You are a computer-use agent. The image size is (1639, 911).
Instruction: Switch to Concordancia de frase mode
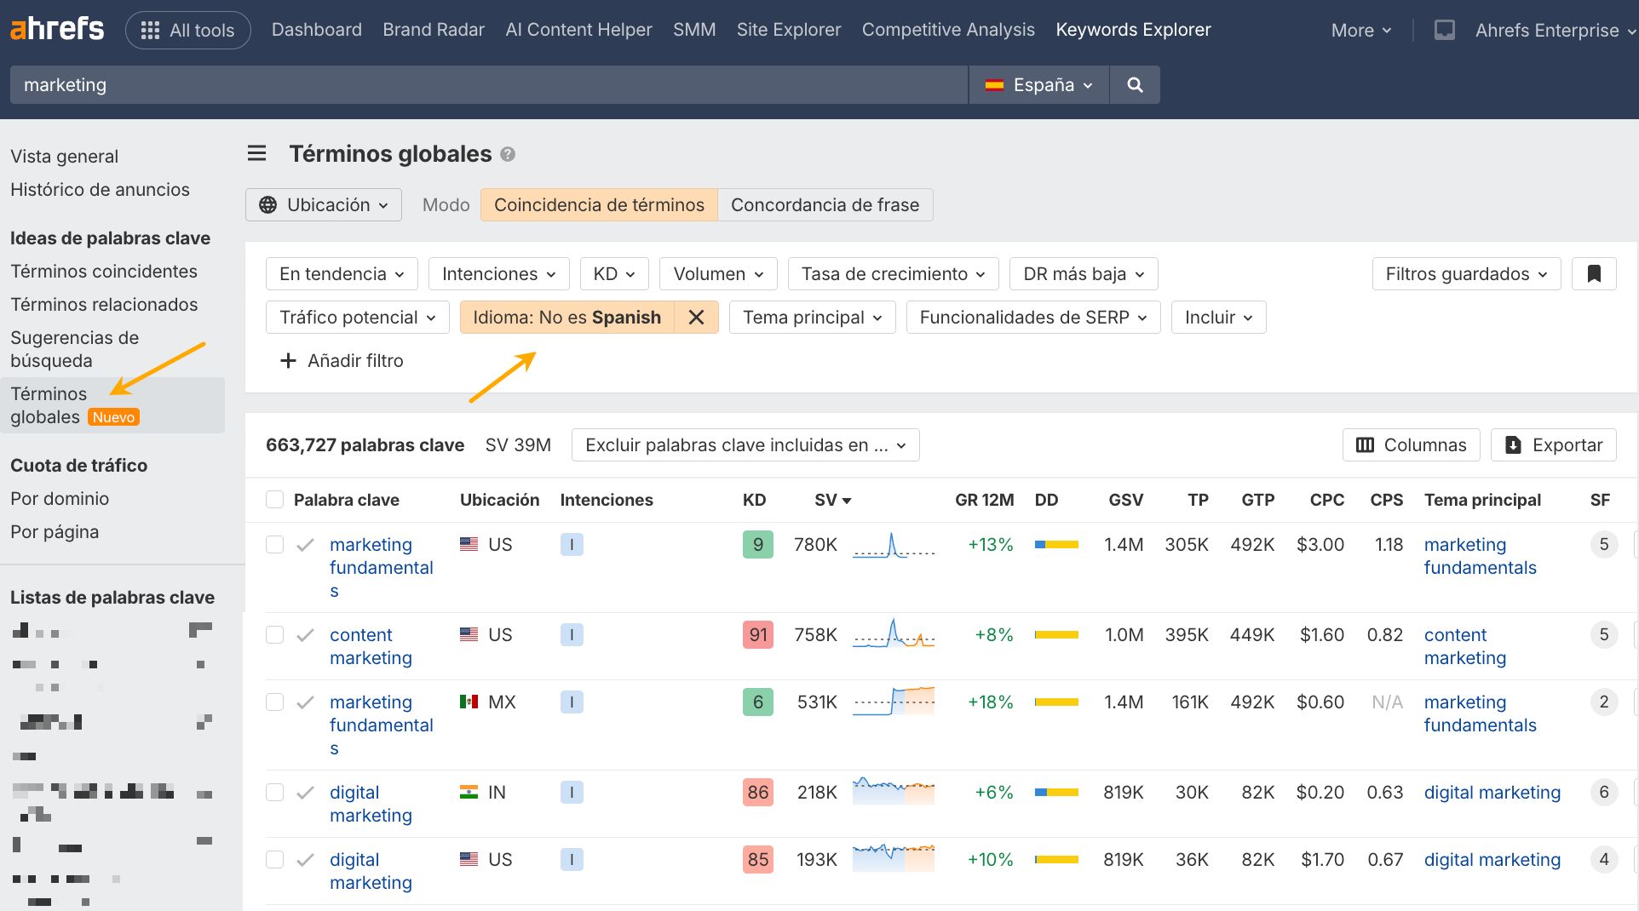tap(825, 205)
